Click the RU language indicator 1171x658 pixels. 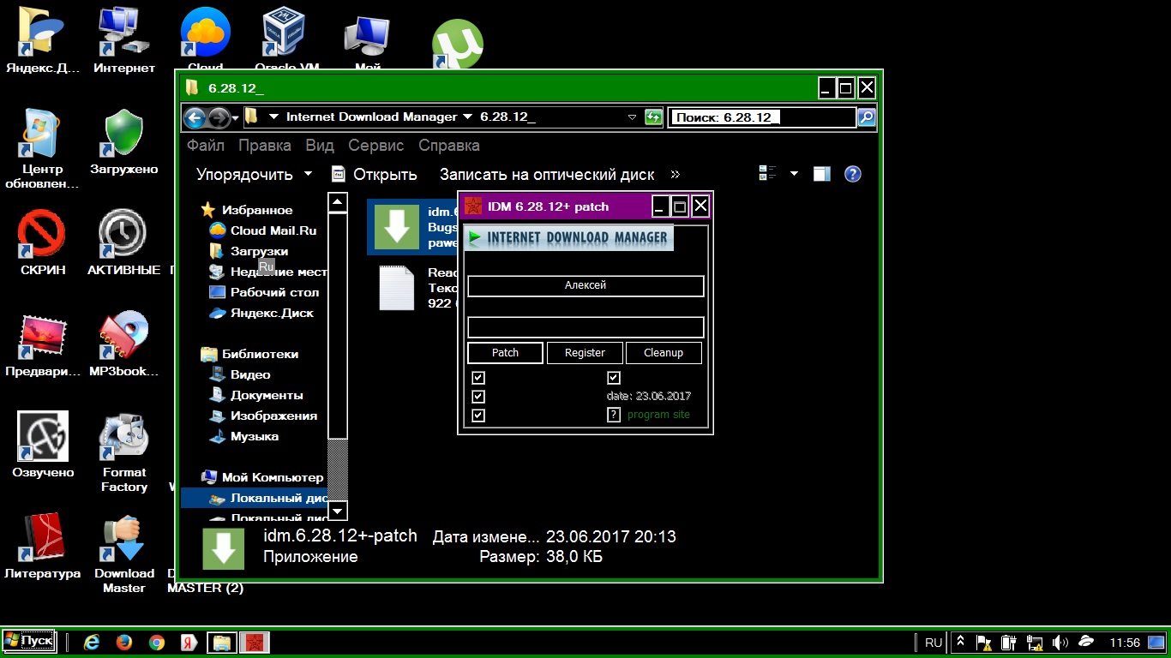click(934, 642)
